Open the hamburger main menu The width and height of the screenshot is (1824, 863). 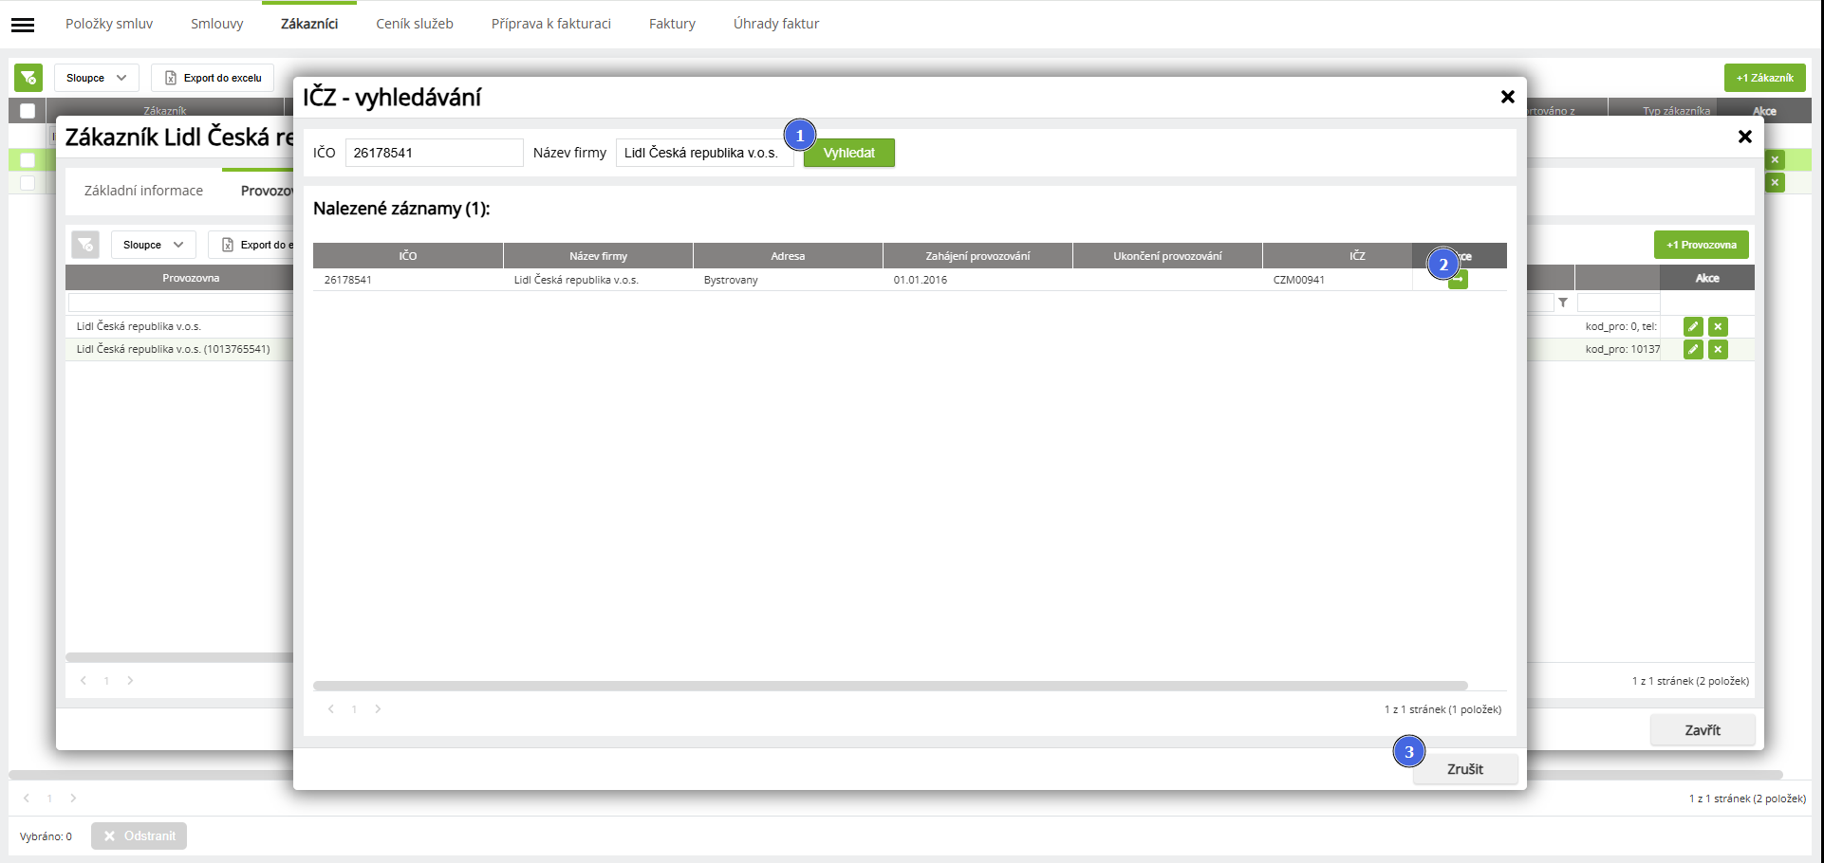[23, 25]
